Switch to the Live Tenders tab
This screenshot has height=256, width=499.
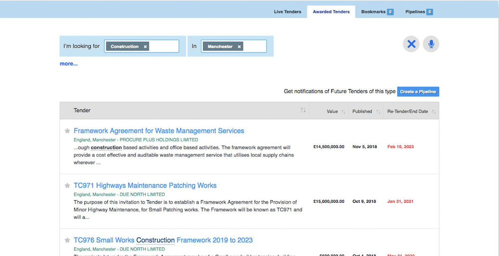[287, 12]
